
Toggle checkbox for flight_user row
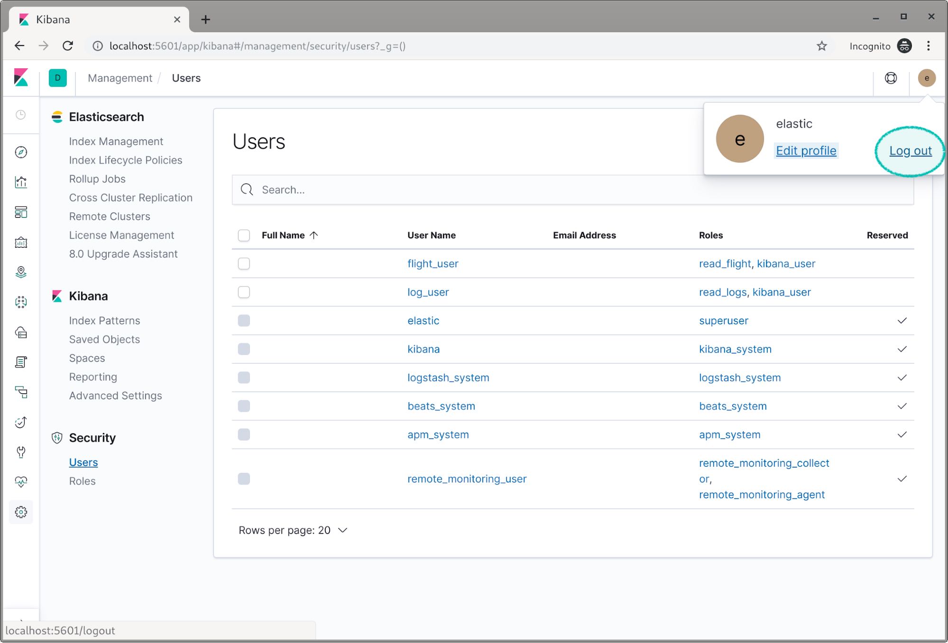pos(243,263)
